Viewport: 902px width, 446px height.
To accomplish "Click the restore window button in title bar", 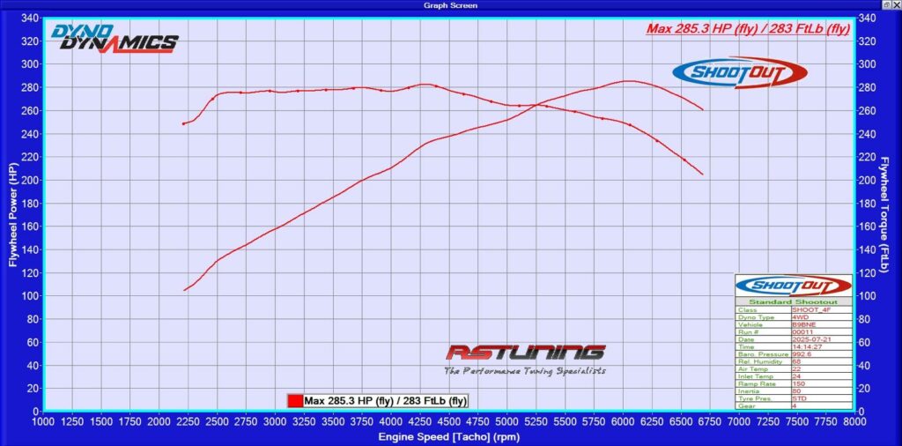I will coord(881,5).
